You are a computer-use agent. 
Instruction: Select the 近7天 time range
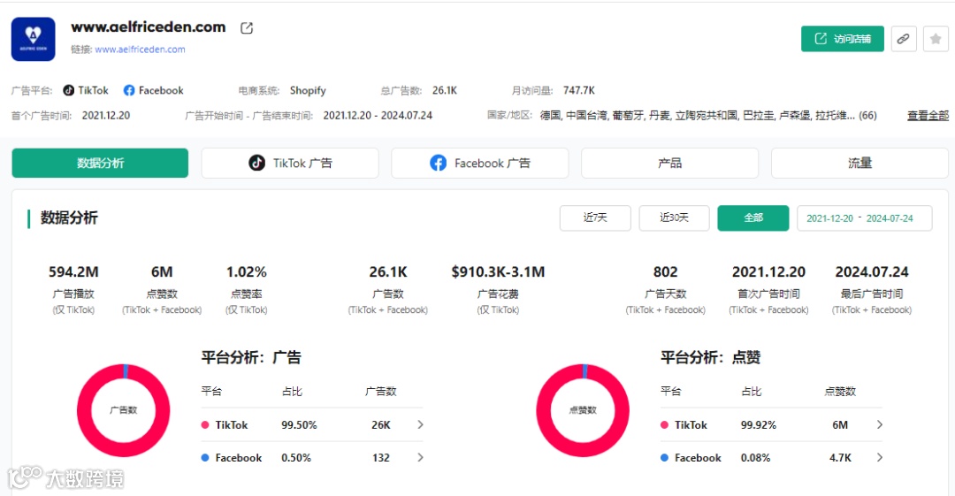pyautogui.click(x=595, y=217)
